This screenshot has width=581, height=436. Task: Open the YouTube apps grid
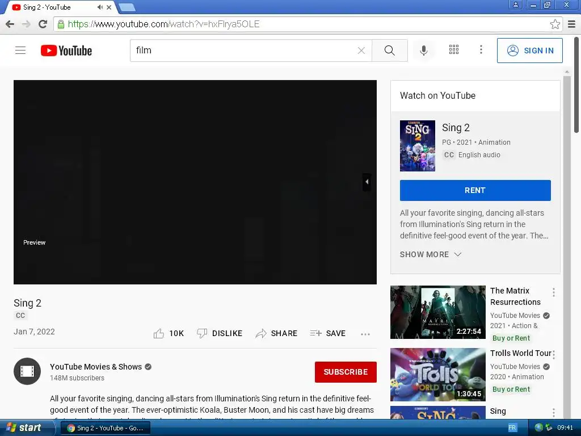pyautogui.click(x=454, y=50)
